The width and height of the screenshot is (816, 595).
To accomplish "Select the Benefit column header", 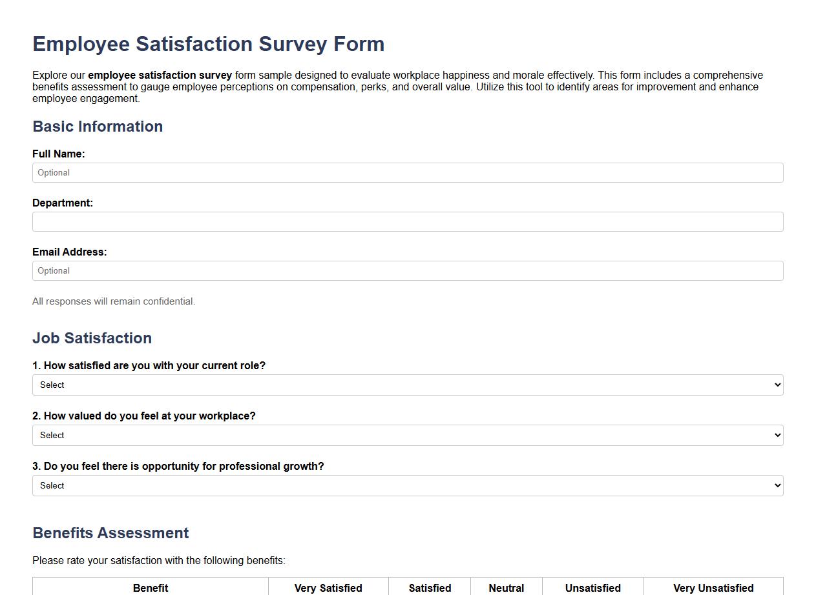I will pos(150,588).
